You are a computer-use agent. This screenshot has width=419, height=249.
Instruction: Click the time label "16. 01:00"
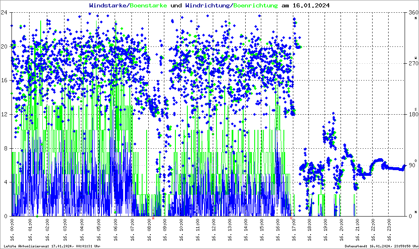(x=30, y=230)
